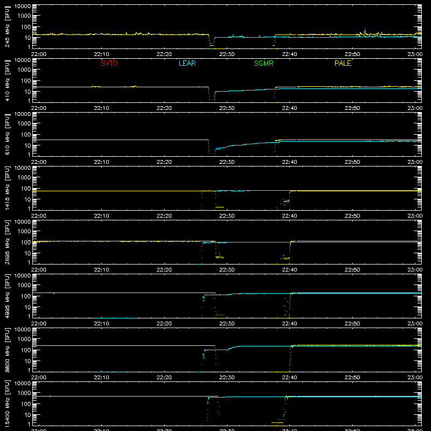Click the 10000 tick of 8800 MHz plot
431x431 pixels.
[23, 330]
